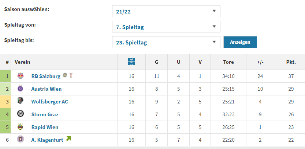
Task: Sort table by the Pkt. column header
Action: click(x=291, y=62)
